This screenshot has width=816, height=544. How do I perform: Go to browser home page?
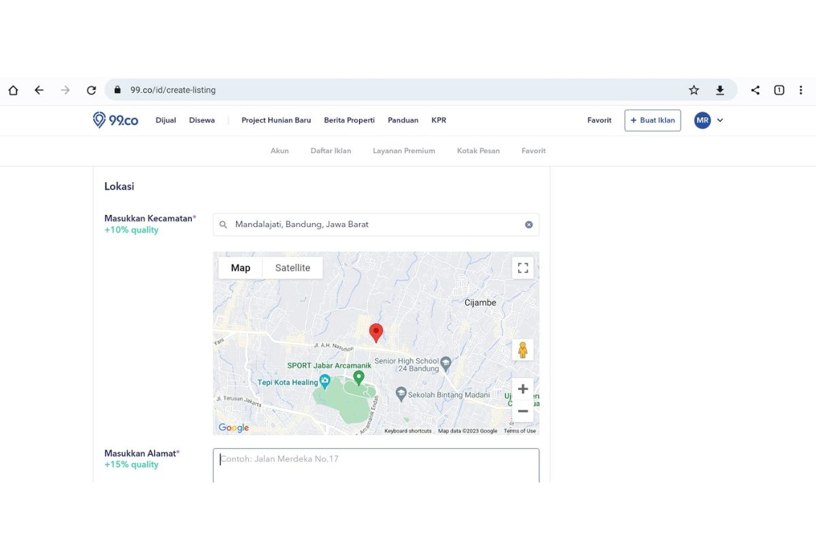tap(13, 90)
